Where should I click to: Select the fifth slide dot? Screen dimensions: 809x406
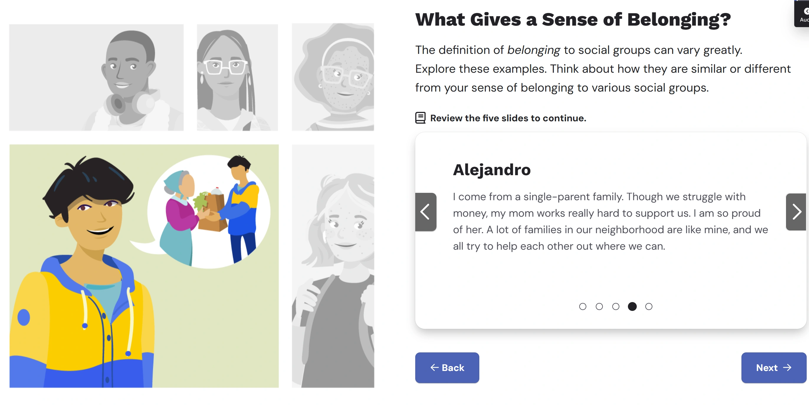[x=649, y=306]
